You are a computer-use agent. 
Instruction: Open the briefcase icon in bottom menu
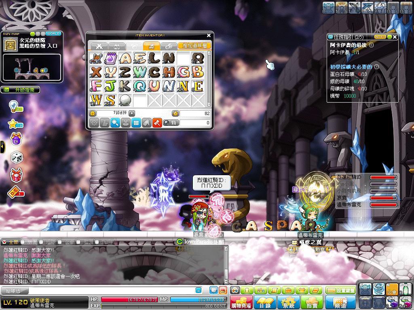point(288,291)
